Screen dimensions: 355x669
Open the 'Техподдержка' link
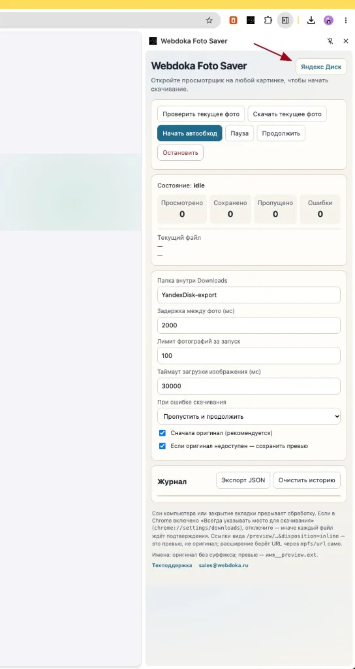pos(172,565)
